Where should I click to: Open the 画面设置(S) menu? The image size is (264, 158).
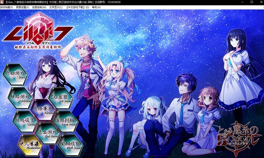(x=22, y=7)
